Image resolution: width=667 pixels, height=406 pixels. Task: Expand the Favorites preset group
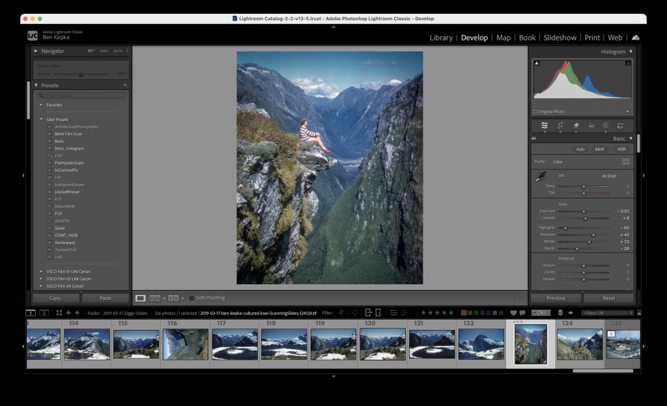(x=41, y=105)
